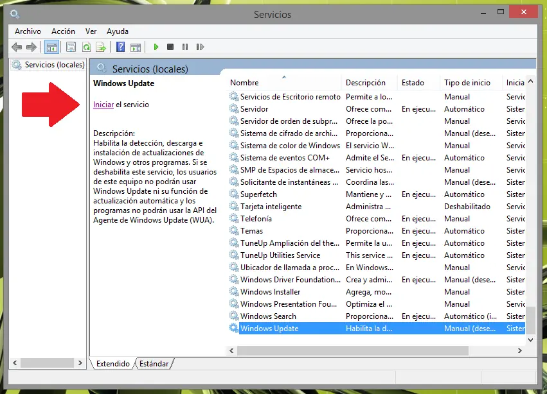The height and width of the screenshot is (394, 547).
Task: Select the Ubicador de llamada a proc... row
Action: (x=376, y=267)
